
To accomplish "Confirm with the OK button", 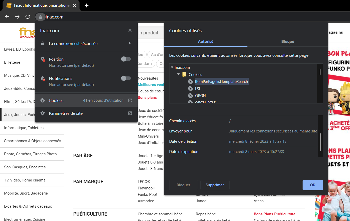I will [x=313, y=185].
